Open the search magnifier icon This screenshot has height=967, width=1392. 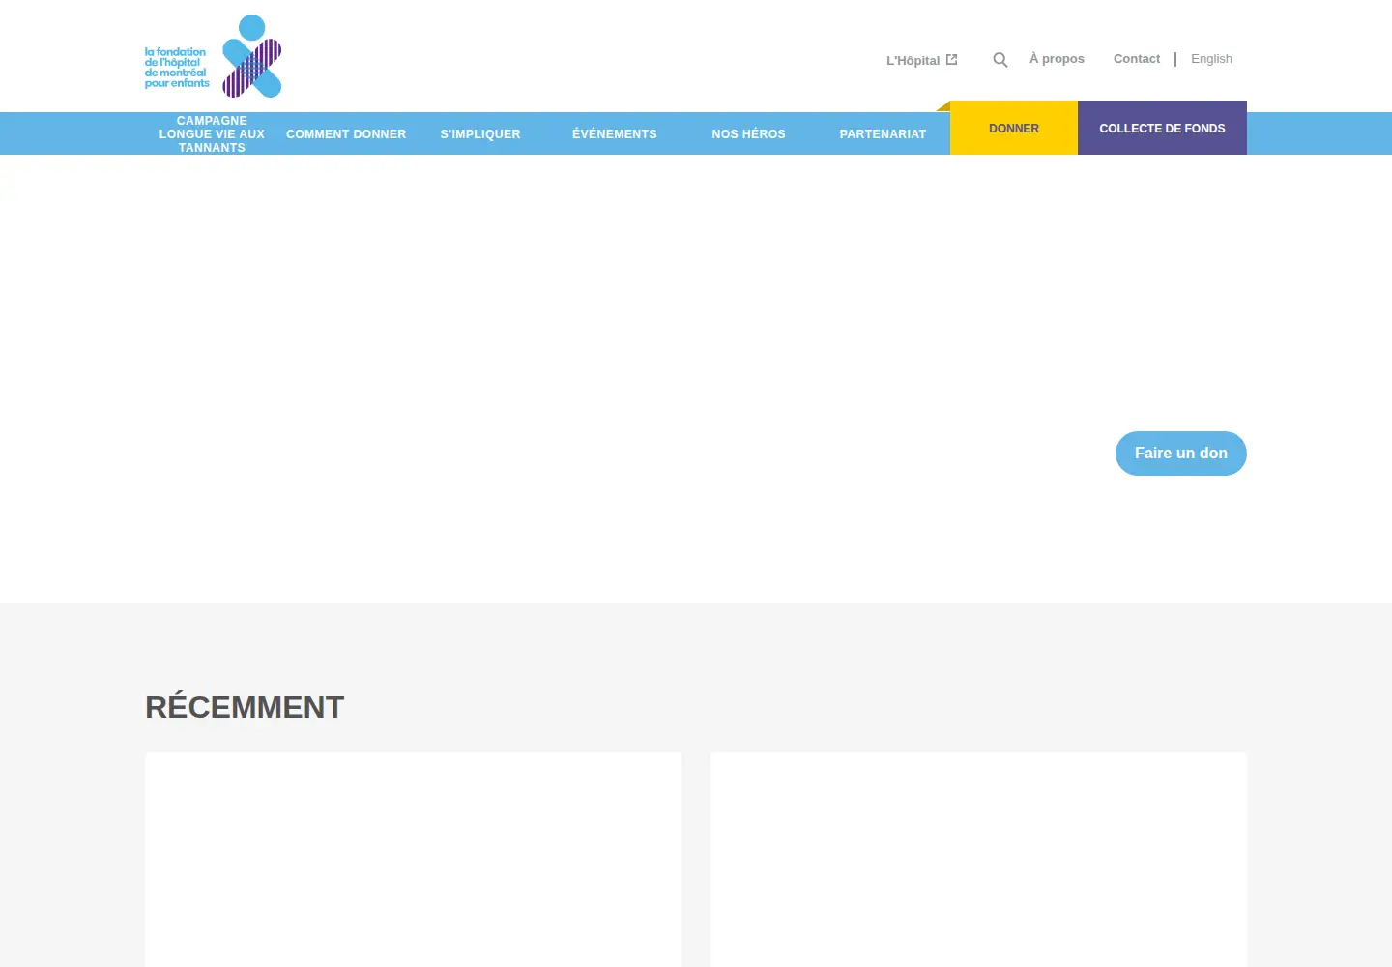1000,60
